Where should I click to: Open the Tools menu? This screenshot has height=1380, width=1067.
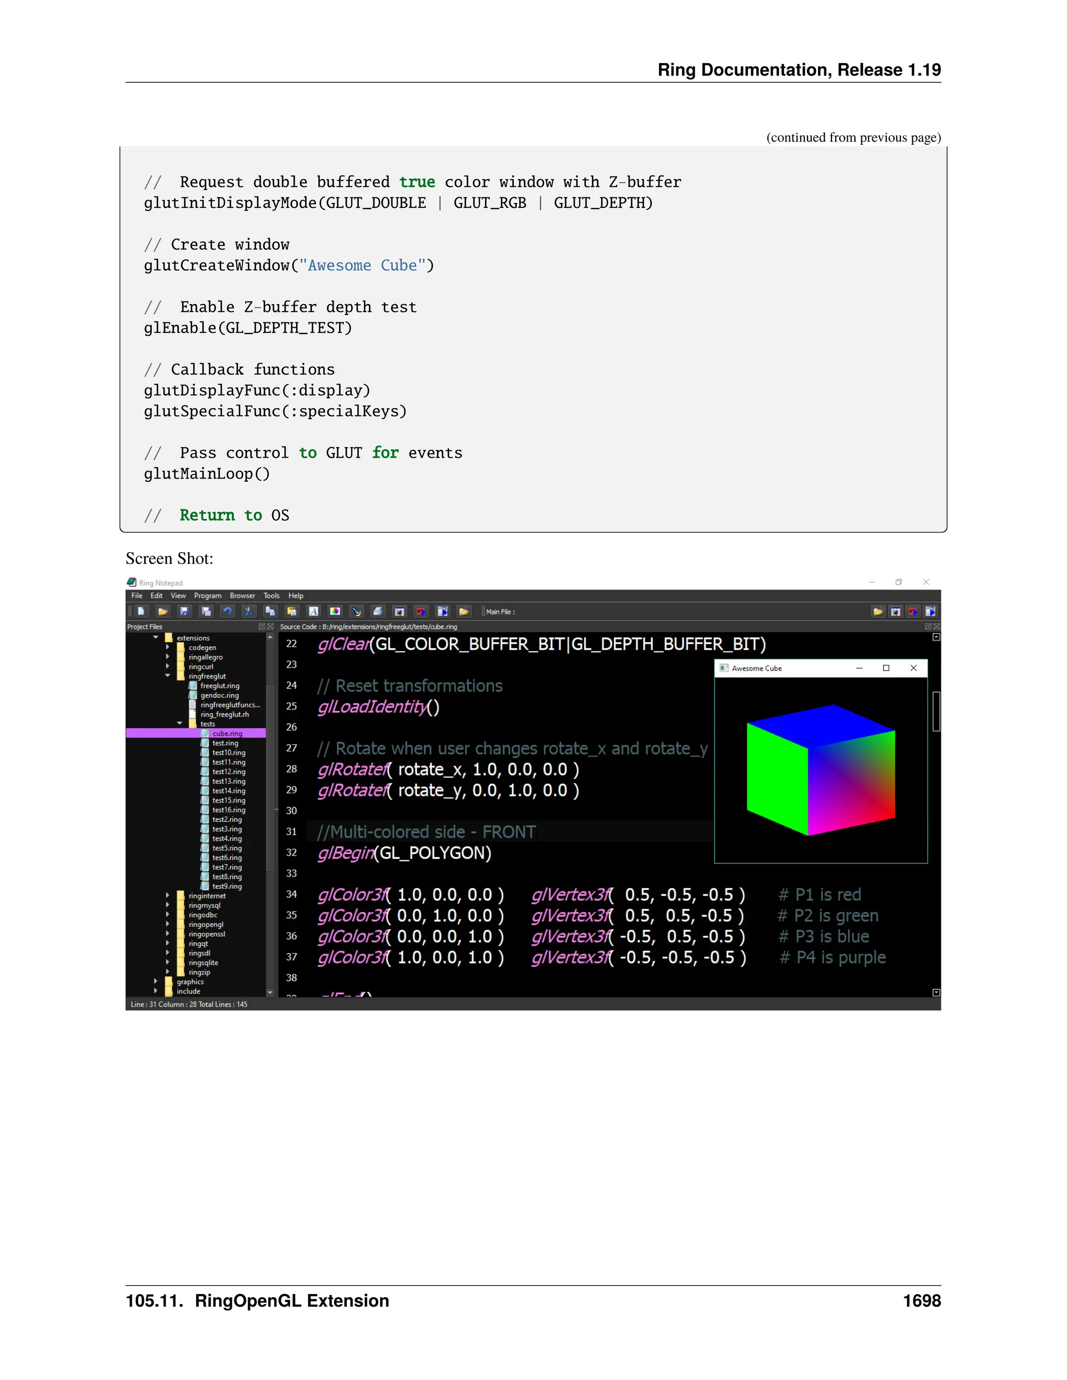pyautogui.click(x=271, y=596)
